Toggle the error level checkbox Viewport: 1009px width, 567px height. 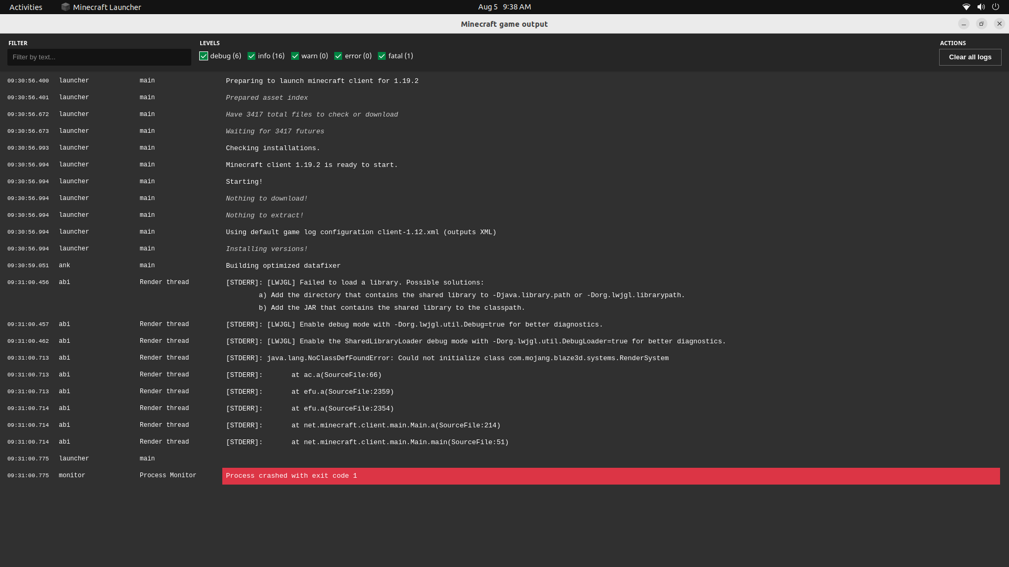(338, 56)
